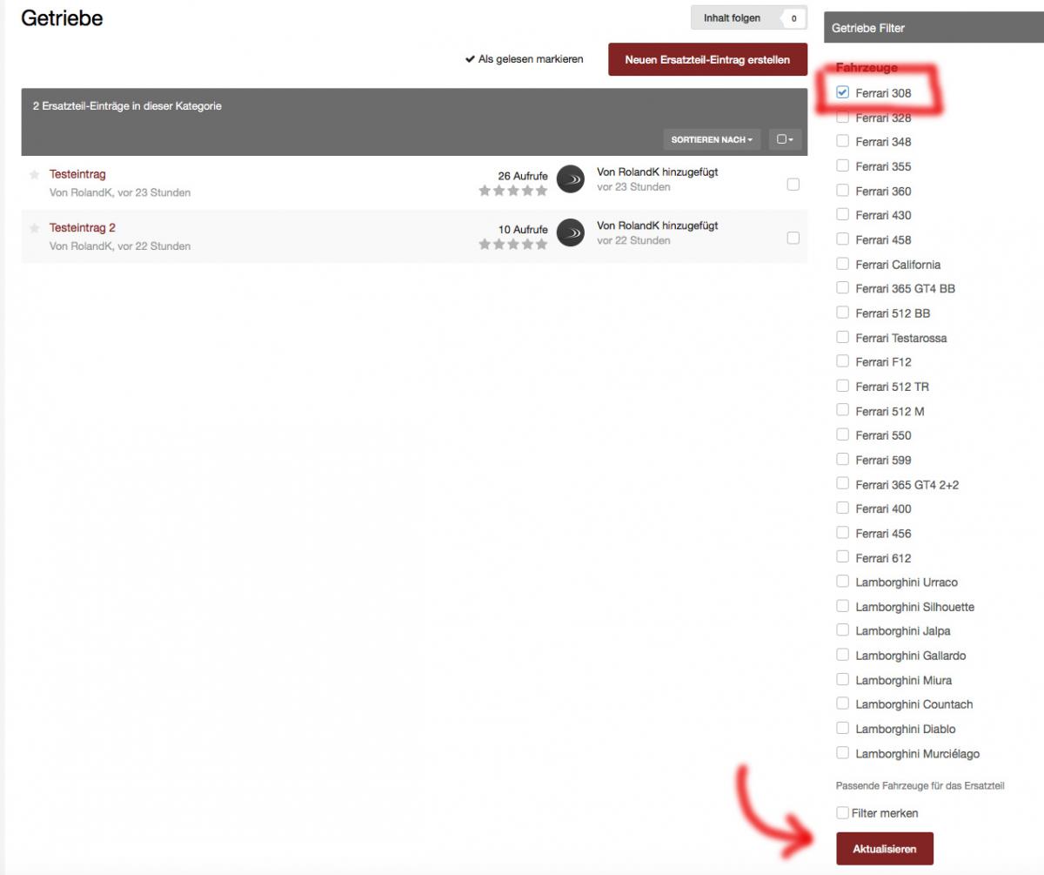Screen dimensions: 1044x875
Task: Tick the Filter merken checkbox
Action: coord(842,812)
